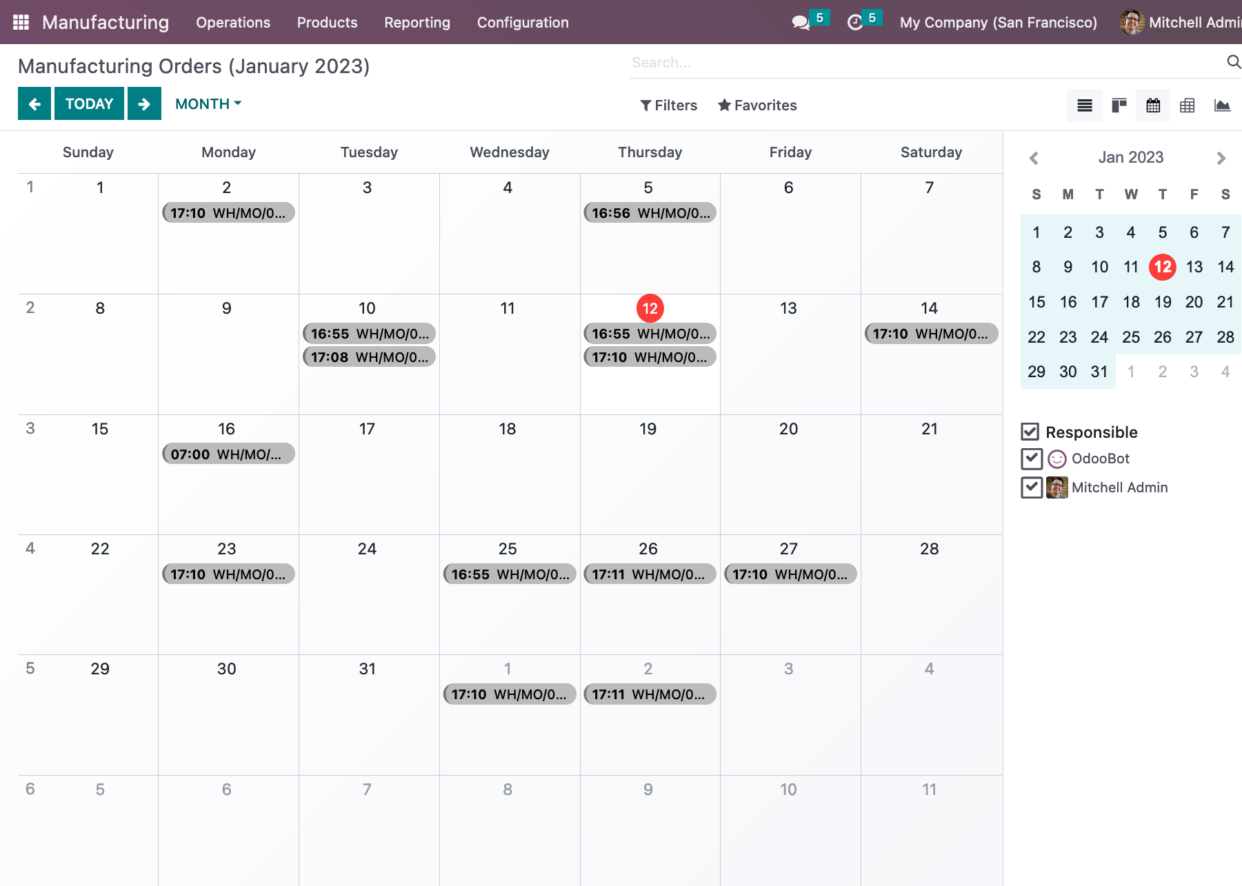Switch to graph view icon
Screen dimensions: 1242x886
click(x=1222, y=105)
